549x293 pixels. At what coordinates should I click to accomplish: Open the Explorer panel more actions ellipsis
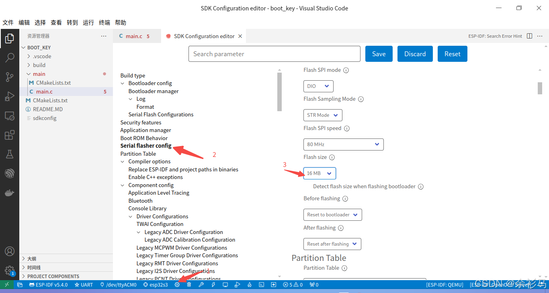click(x=104, y=36)
